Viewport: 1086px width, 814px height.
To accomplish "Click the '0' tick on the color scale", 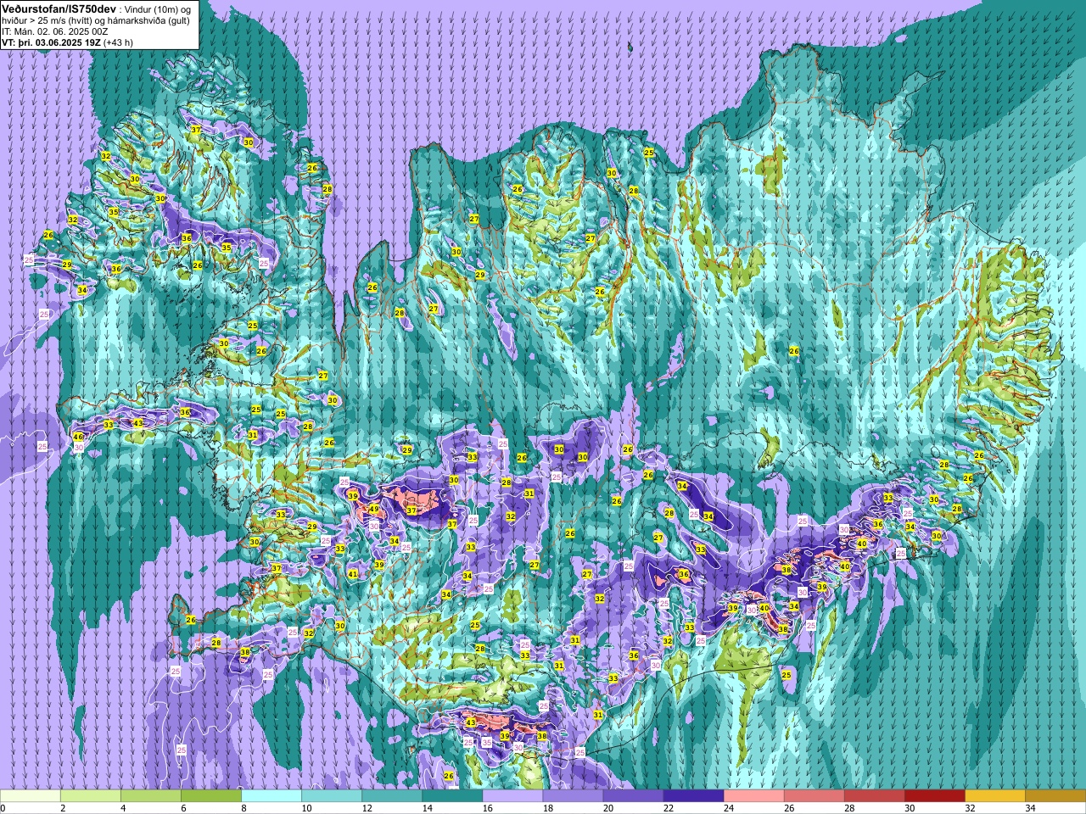I will (3, 808).
